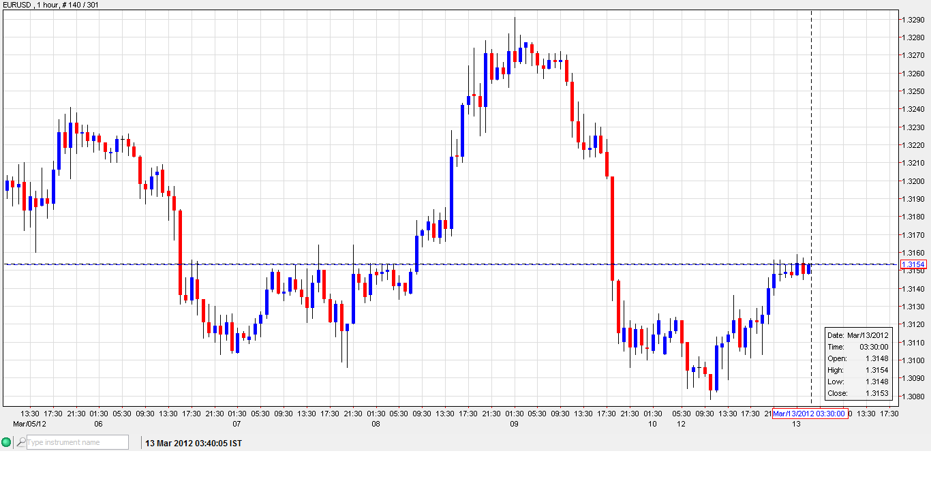Click the 1.3200 price axis label

914,181
